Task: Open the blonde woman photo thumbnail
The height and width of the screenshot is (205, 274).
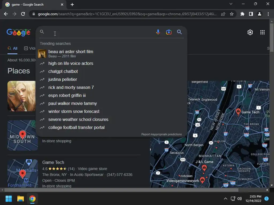Action: [21, 96]
